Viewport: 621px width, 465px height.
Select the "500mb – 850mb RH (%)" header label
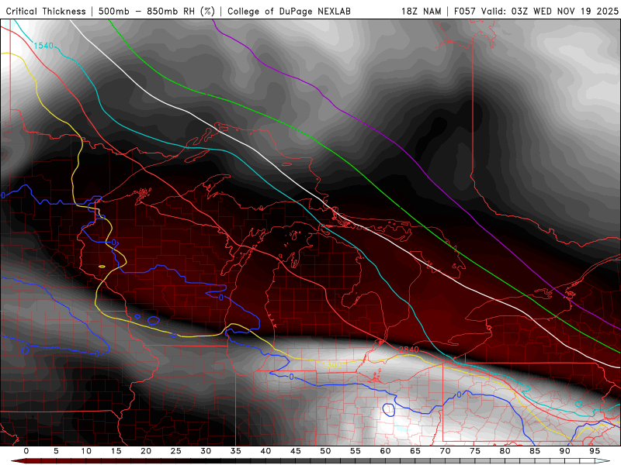(x=157, y=12)
